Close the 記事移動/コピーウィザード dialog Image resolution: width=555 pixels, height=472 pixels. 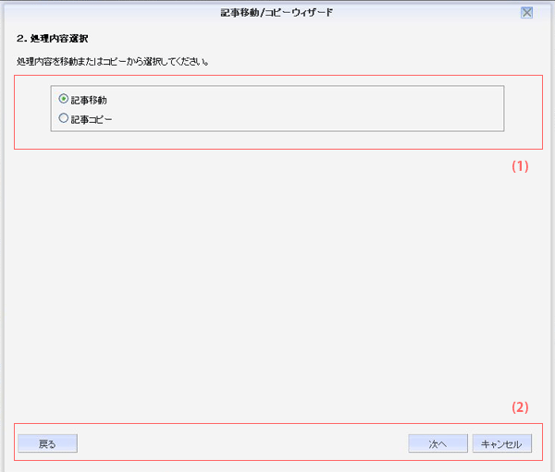[x=526, y=13]
